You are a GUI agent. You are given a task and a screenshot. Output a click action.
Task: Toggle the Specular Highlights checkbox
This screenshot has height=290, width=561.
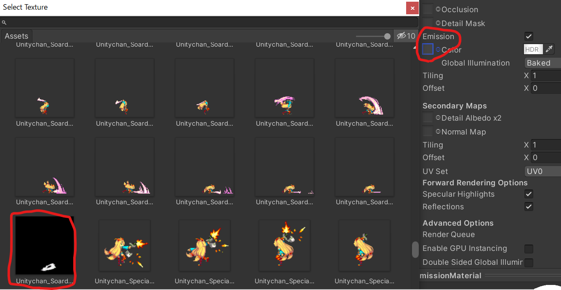tap(529, 194)
